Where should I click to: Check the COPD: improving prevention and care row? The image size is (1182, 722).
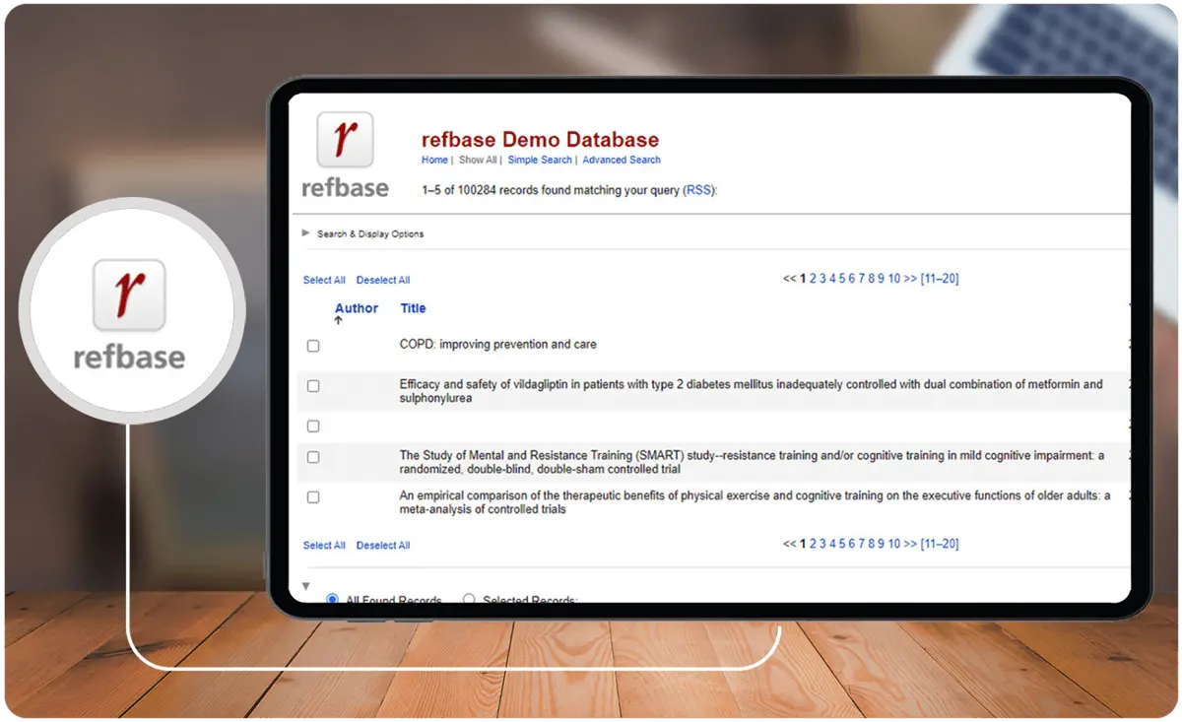(313, 346)
